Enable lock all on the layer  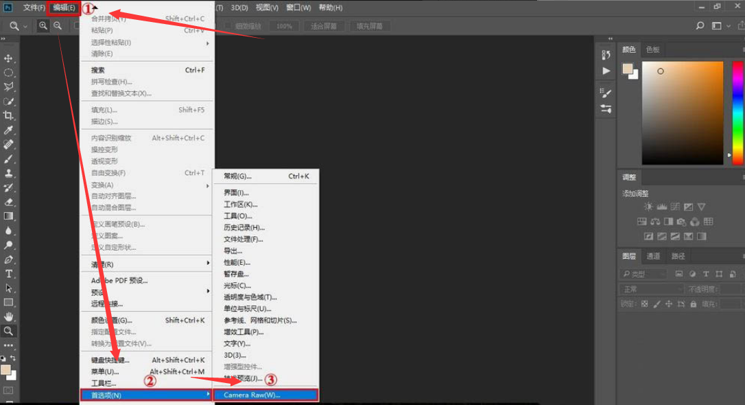click(693, 305)
